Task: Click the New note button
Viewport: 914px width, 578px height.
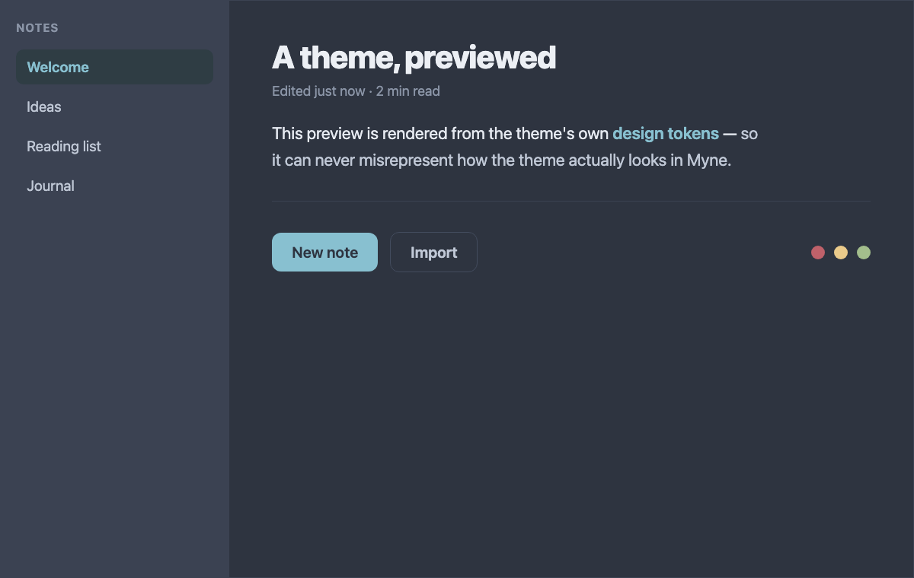Action: tap(324, 252)
